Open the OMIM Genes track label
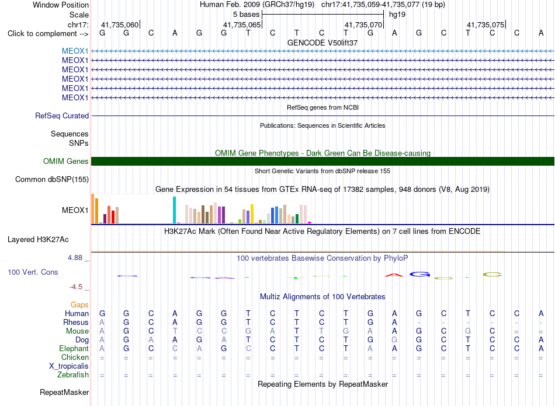The height and width of the screenshot is (406, 555). tap(65, 161)
